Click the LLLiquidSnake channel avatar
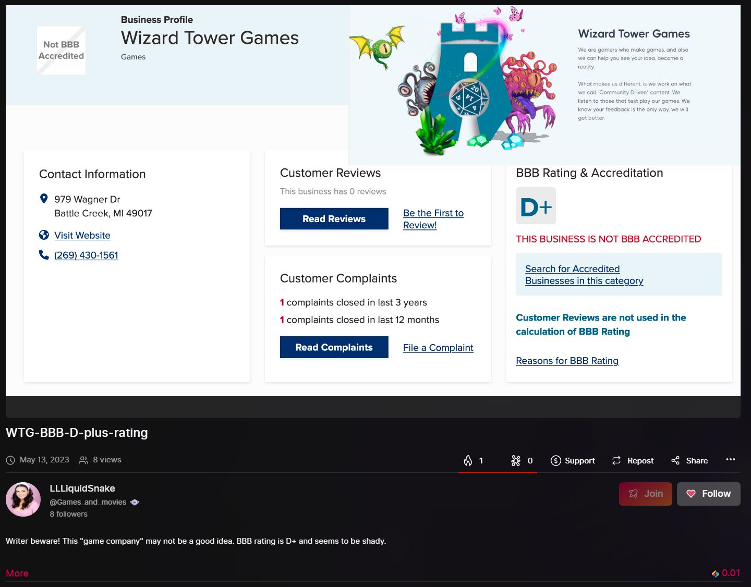The image size is (751, 587). click(x=23, y=499)
